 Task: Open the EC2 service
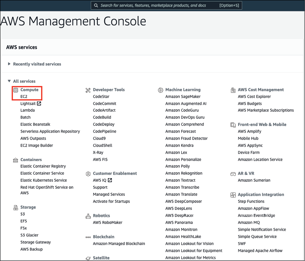click(x=24, y=97)
